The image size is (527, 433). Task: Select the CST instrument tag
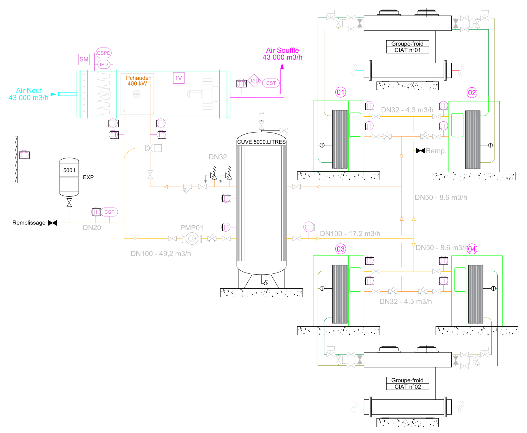pyautogui.click(x=271, y=83)
